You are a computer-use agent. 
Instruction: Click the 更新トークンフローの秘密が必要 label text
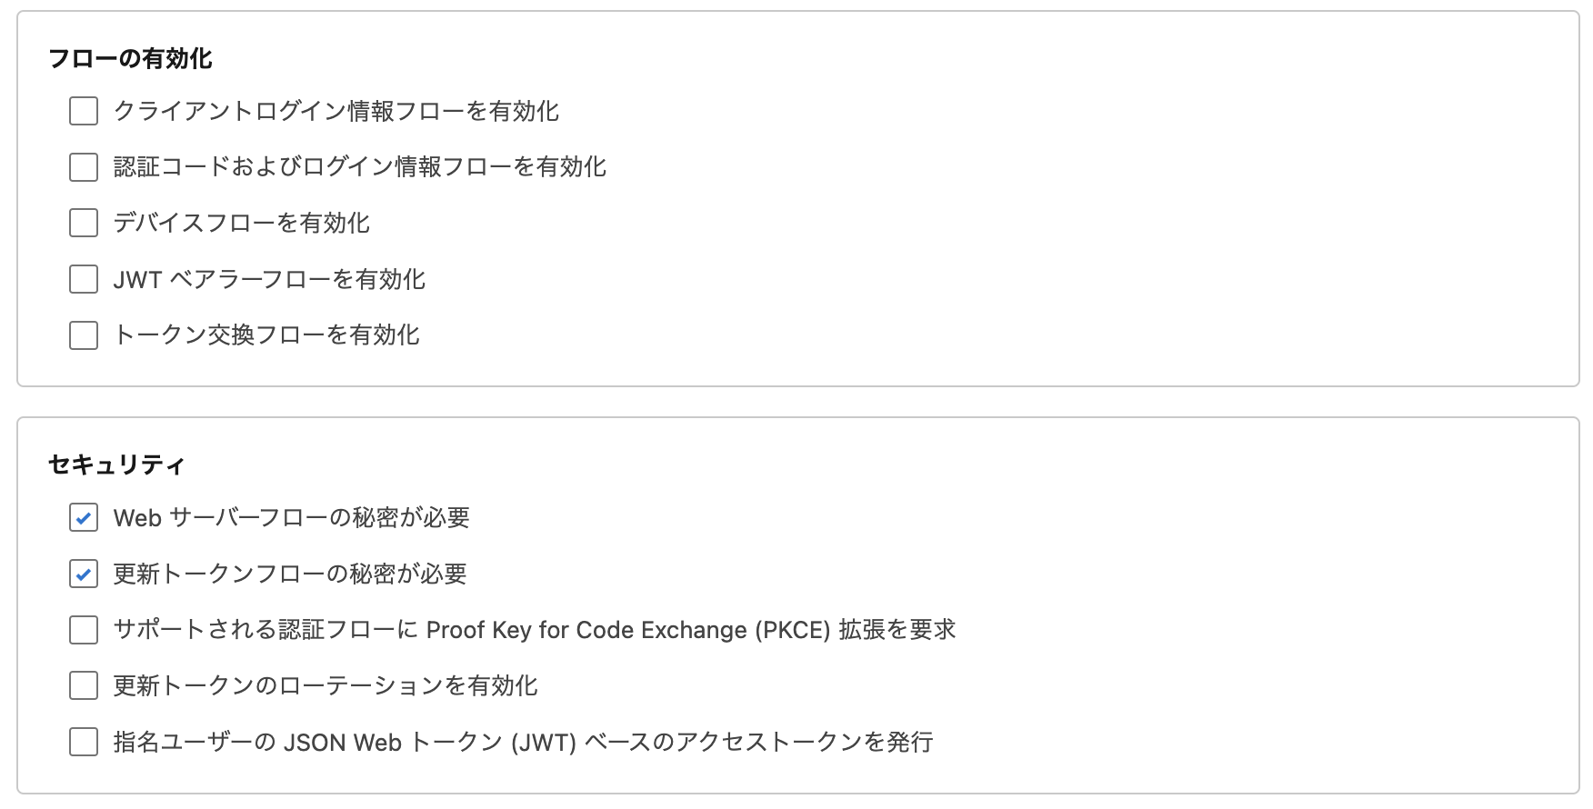pyautogui.click(x=290, y=574)
